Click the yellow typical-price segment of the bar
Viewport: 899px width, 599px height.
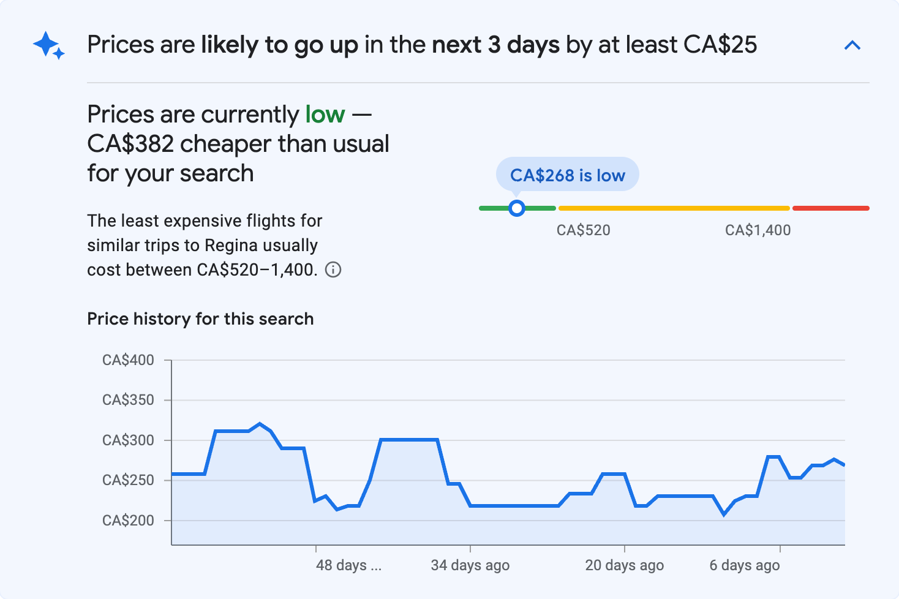[x=674, y=208]
